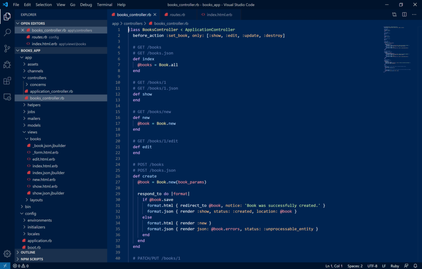Open the Remote Explorer icon

pyautogui.click(x=7, y=97)
